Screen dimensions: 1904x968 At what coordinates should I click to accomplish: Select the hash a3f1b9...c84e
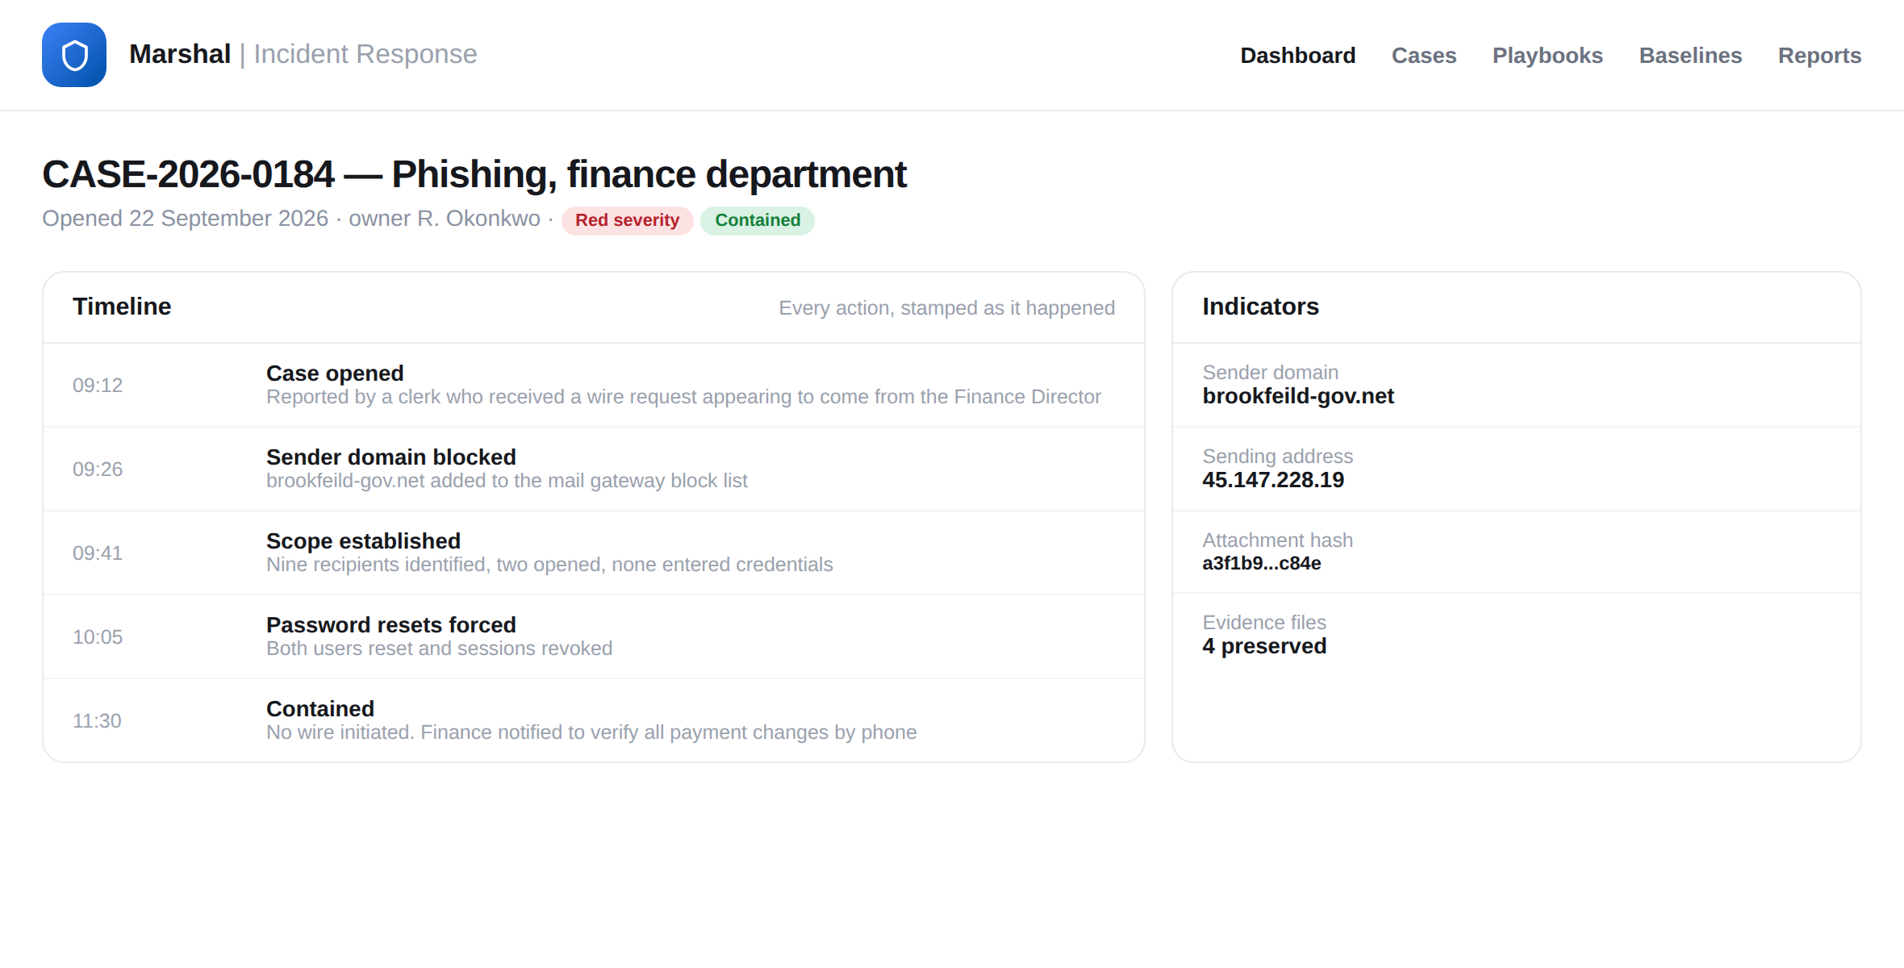click(1262, 563)
